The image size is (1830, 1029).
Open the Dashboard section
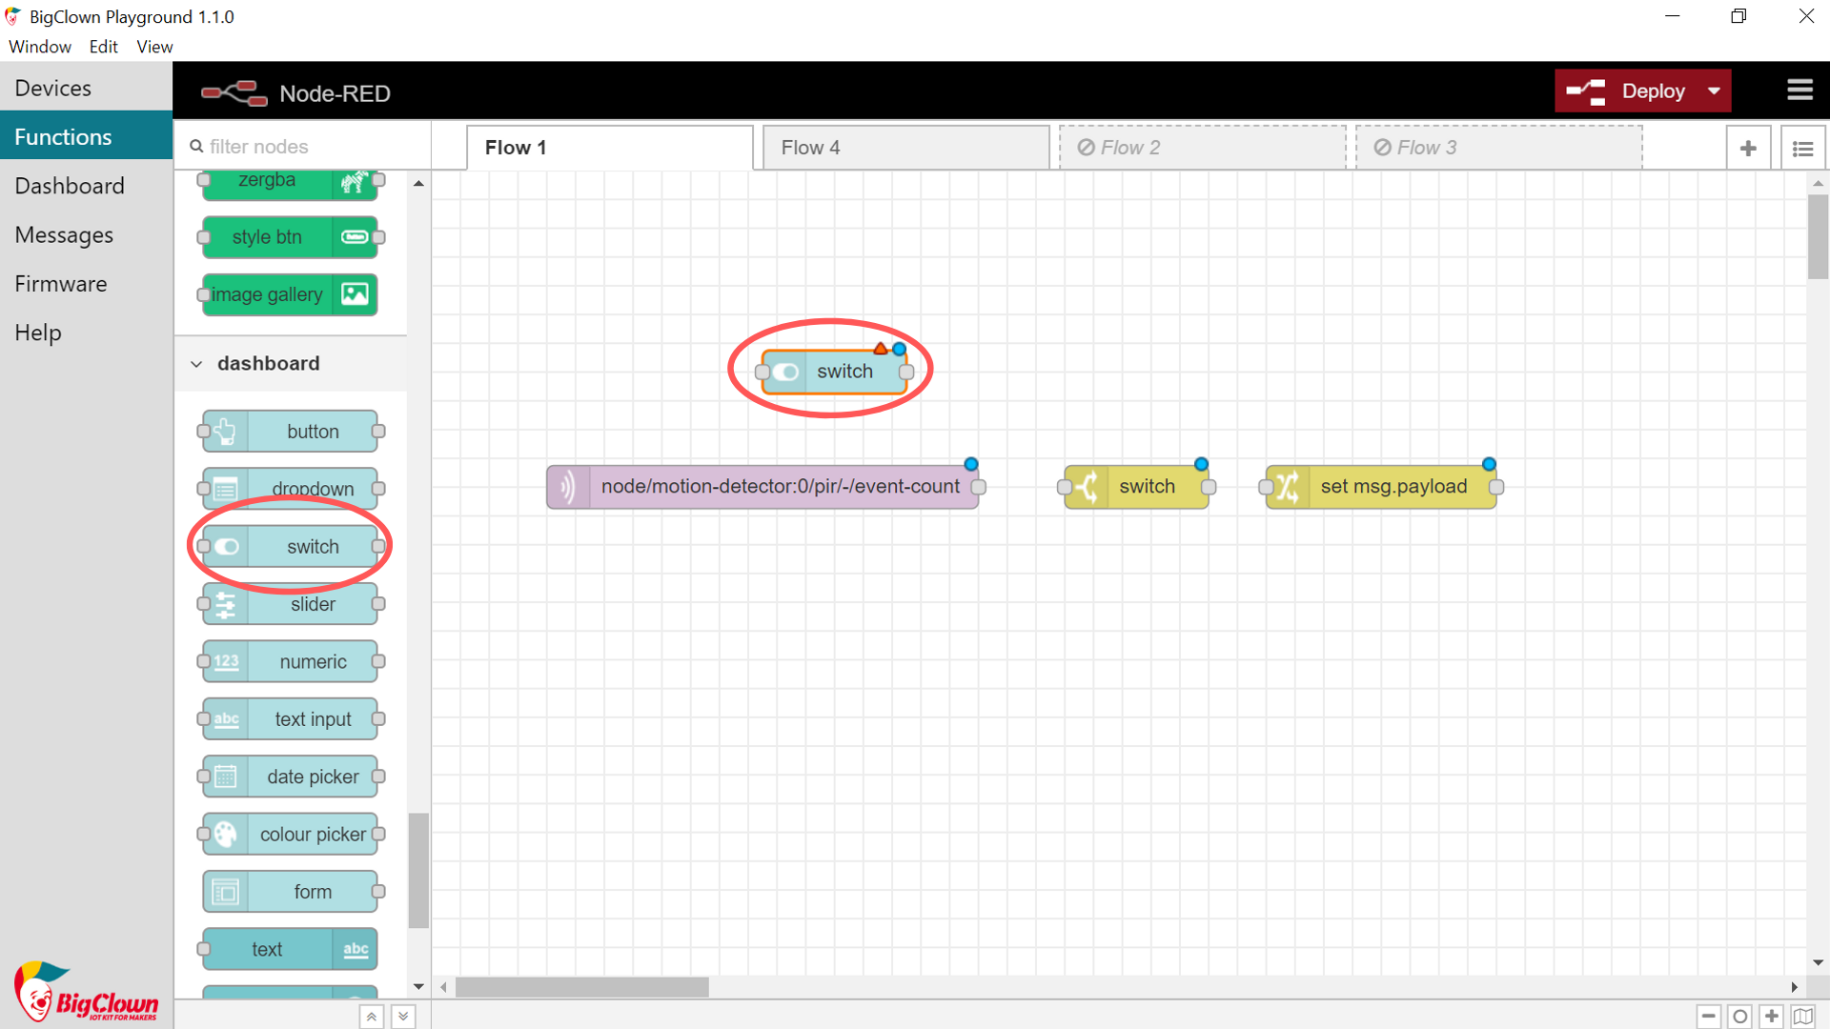tap(86, 186)
